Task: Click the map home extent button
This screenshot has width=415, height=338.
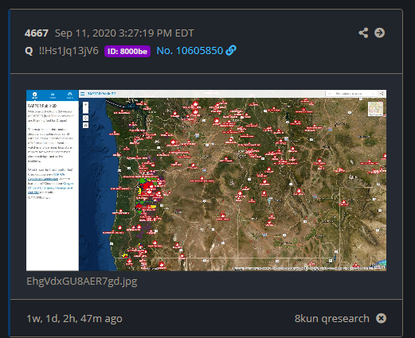Action: pos(85,125)
